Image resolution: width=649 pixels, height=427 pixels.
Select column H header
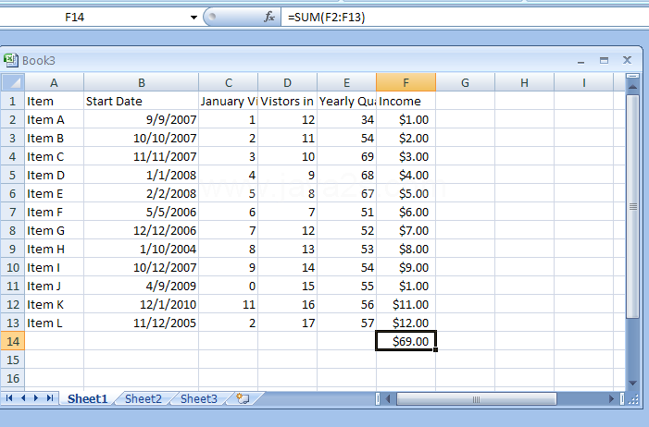[x=524, y=82]
